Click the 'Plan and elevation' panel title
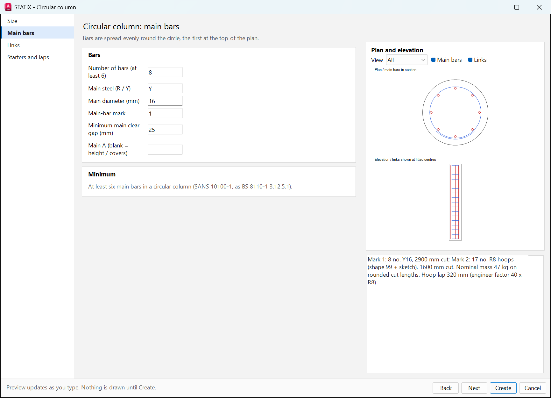This screenshot has width=551, height=398. [397, 50]
